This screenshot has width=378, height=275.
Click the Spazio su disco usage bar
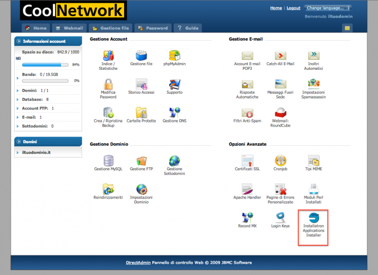(45, 65)
